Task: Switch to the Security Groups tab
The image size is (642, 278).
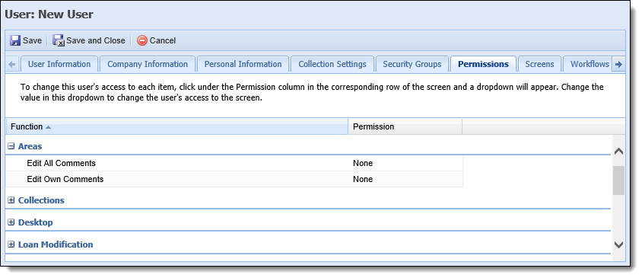Action: coord(412,65)
